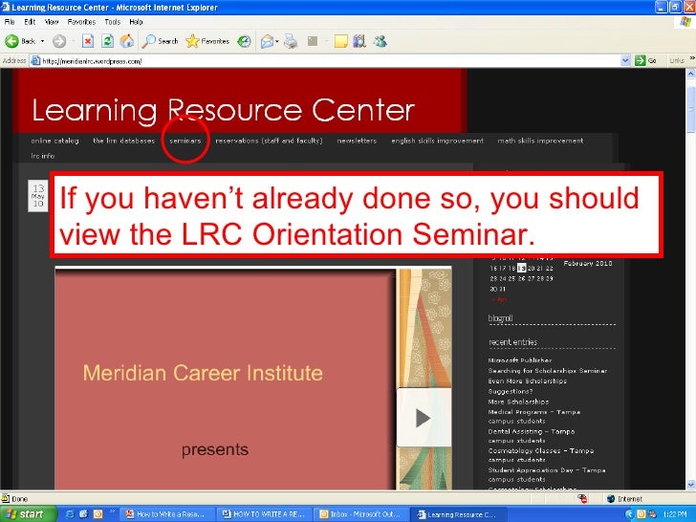
Task: Click the Back arrow button
Action: click(19, 41)
